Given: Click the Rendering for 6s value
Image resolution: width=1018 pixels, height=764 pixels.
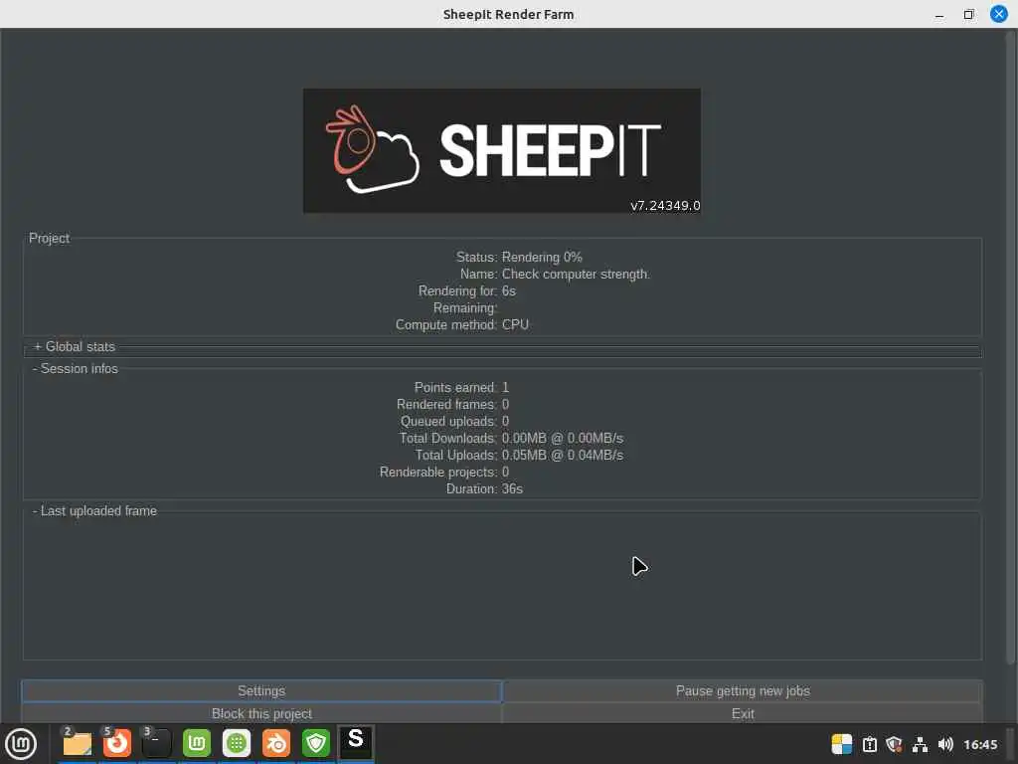Looking at the screenshot, I should click(509, 291).
